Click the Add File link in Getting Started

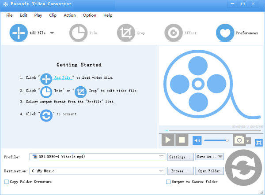[62, 77]
